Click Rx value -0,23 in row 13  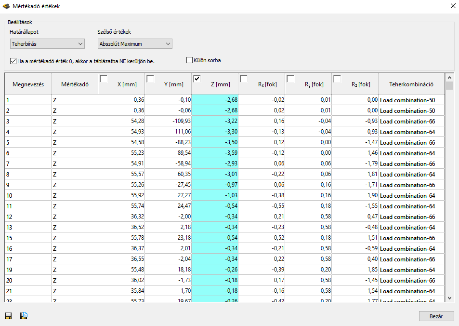tap(262, 227)
